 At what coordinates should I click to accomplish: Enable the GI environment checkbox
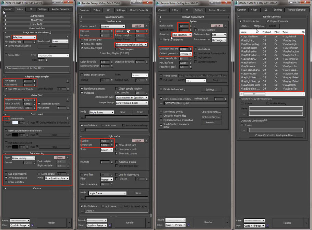tap(6, 118)
